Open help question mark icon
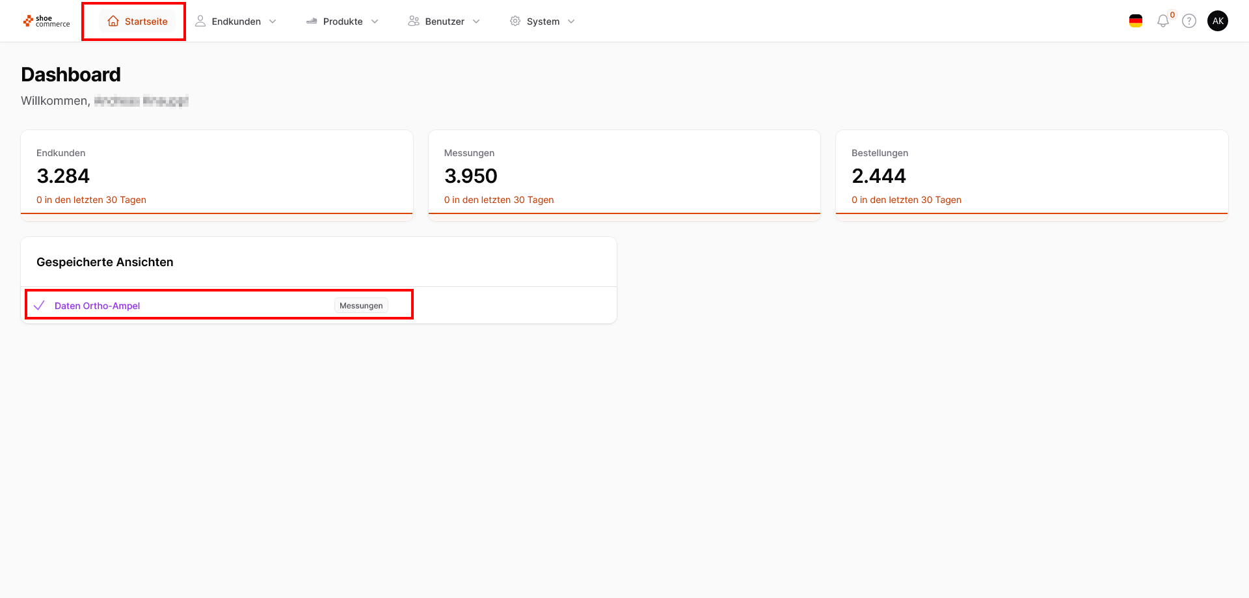The height and width of the screenshot is (598, 1249). pos(1189,21)
